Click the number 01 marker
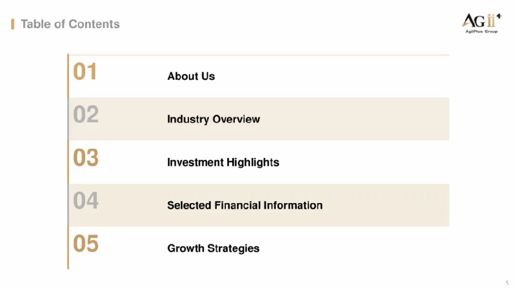The height and width of the screenshot is (289, 516). click(x=85, y=71)
